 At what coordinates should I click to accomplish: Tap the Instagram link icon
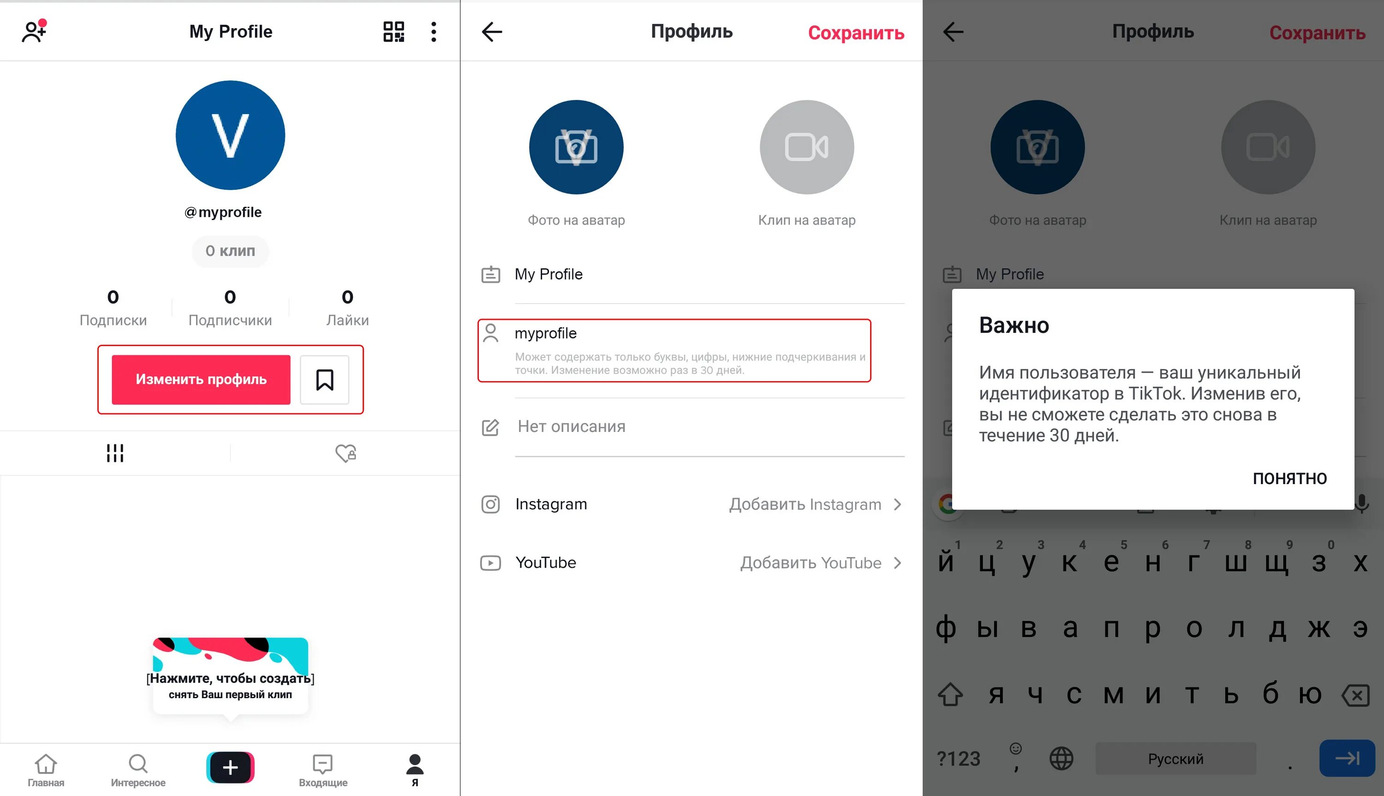point(491,505)
